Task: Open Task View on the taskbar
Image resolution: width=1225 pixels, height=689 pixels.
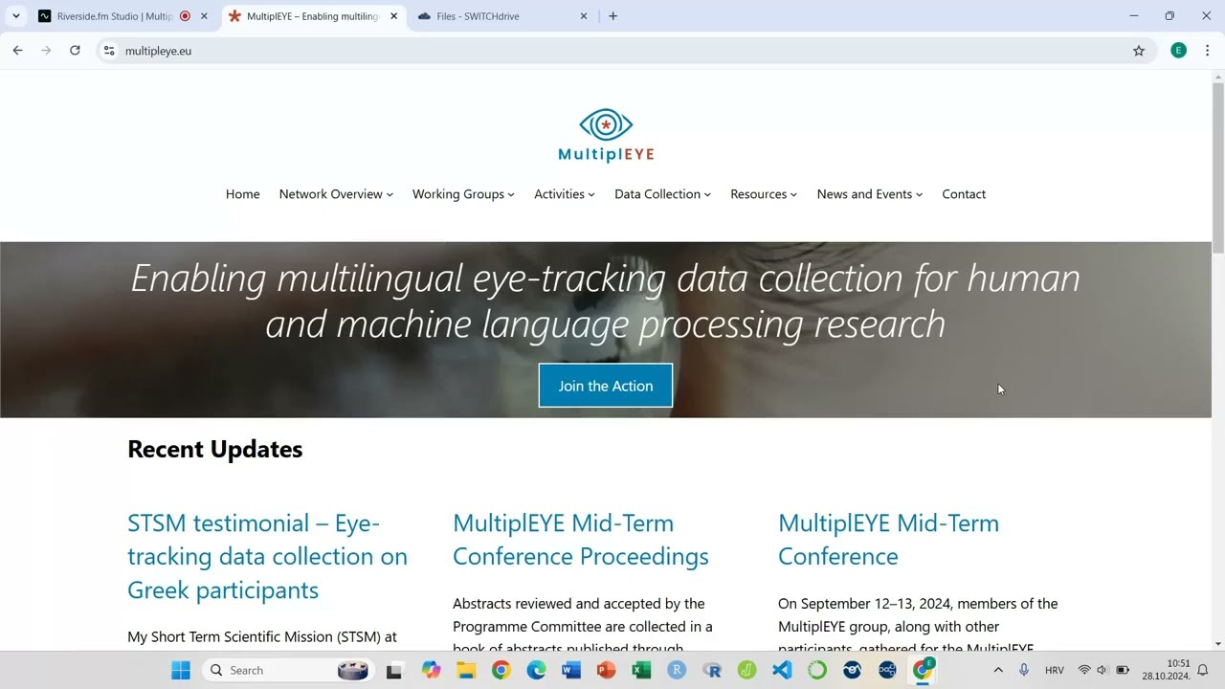Action: click(x=393, y=670)
